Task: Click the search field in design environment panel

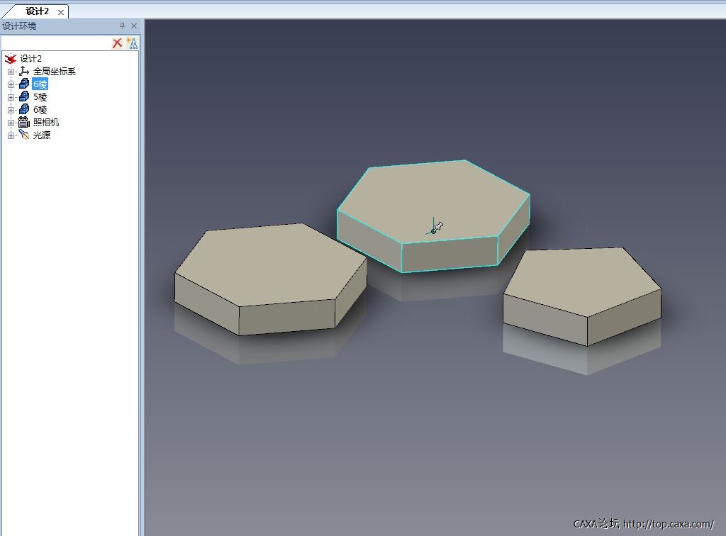Action: click(55, 43)
